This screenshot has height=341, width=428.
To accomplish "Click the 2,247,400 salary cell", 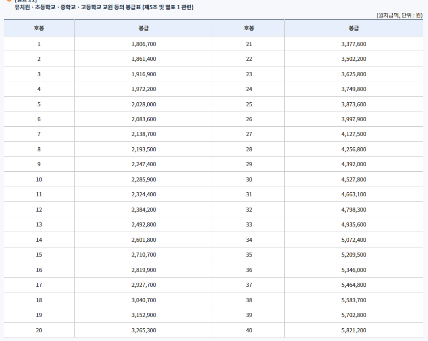I will click(144, 164).
